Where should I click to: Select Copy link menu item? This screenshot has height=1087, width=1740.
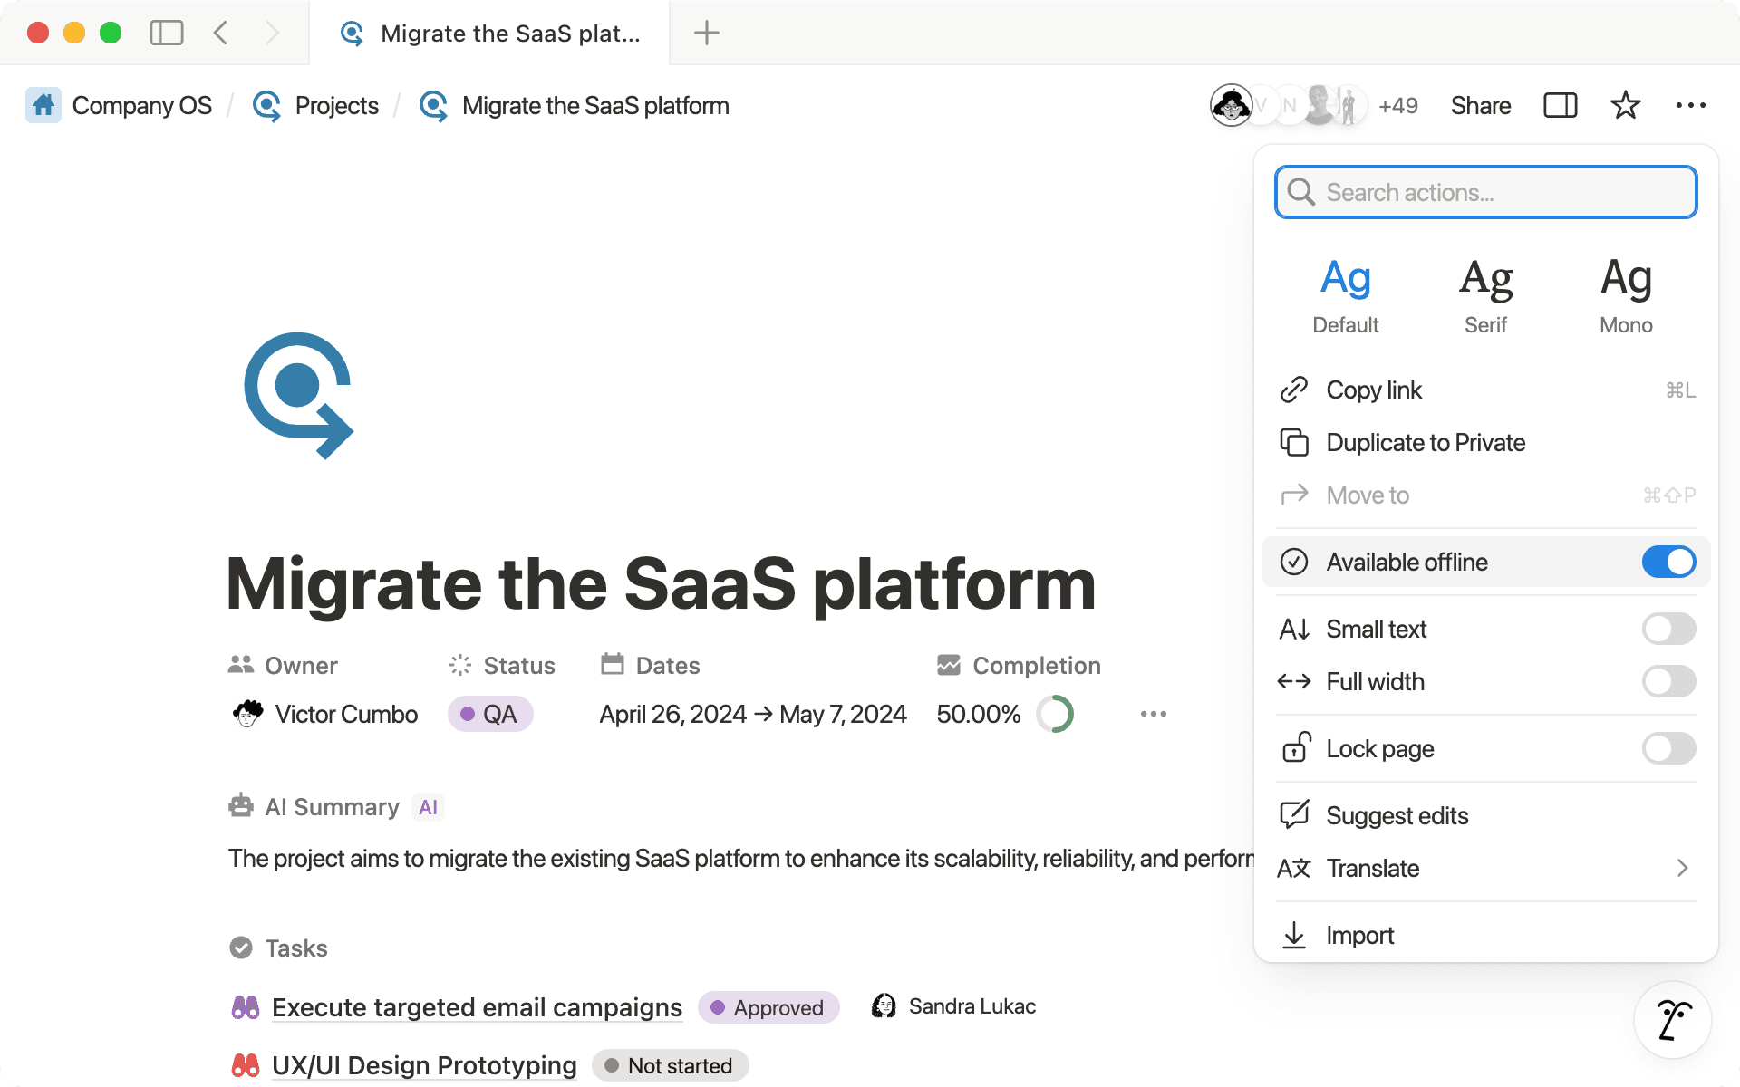pyautogui.click(x=1374, y=390)
